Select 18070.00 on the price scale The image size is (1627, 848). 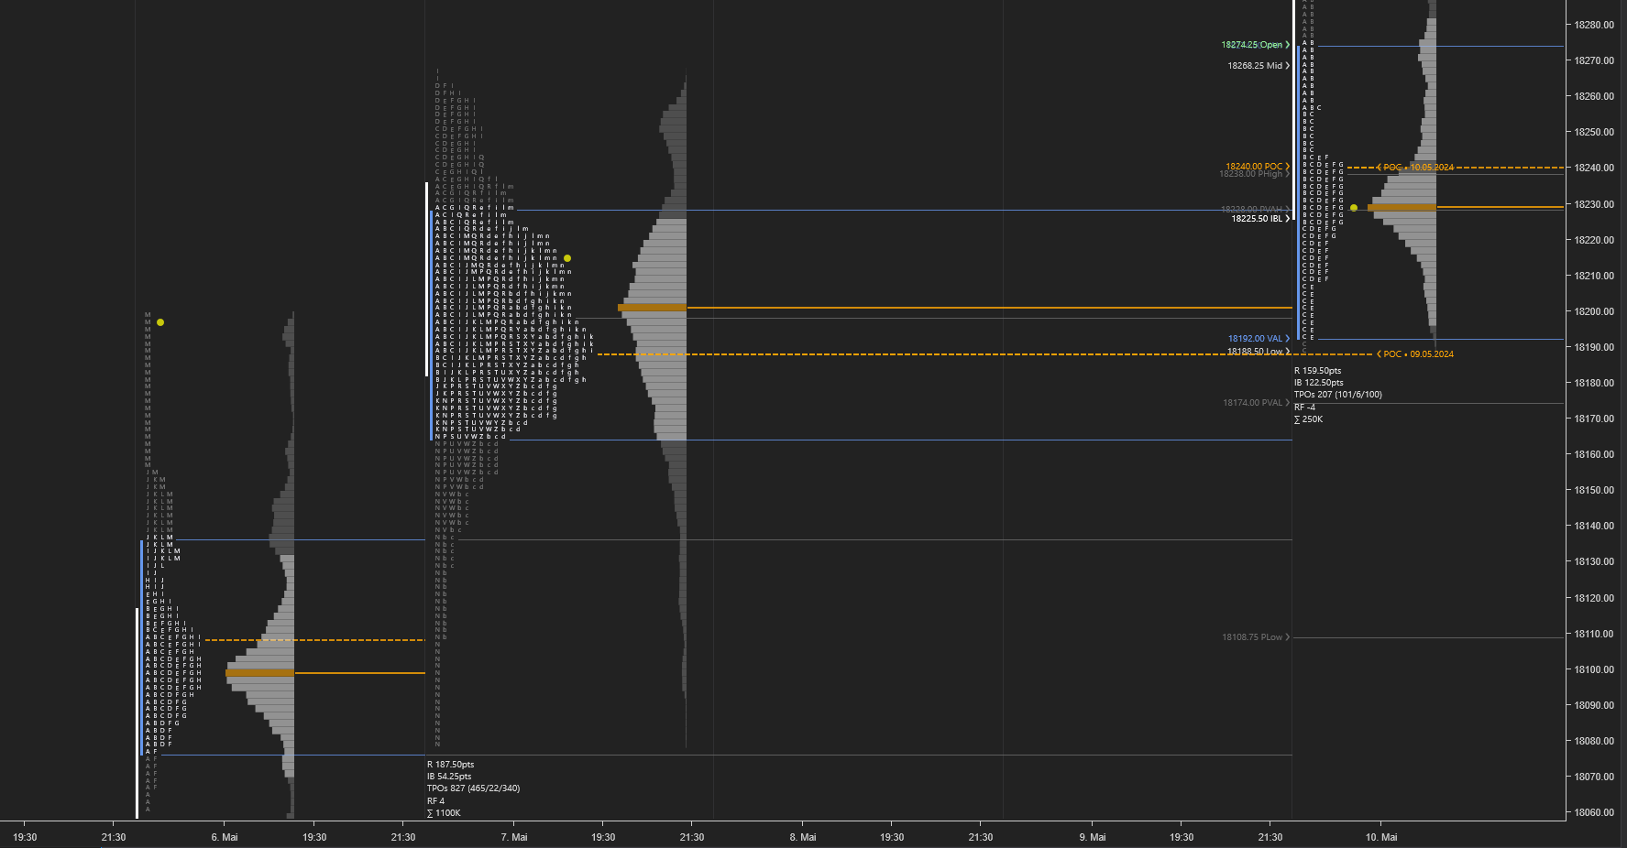coord(1594,777)
